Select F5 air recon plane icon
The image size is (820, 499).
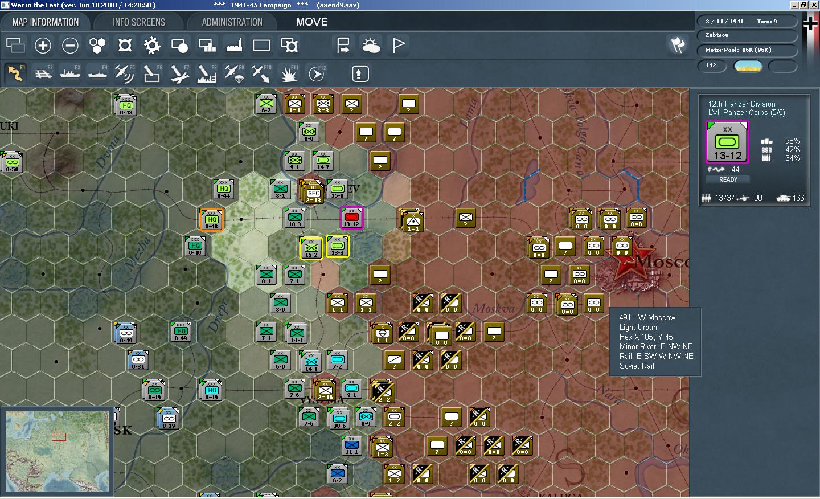coord(125,73)
